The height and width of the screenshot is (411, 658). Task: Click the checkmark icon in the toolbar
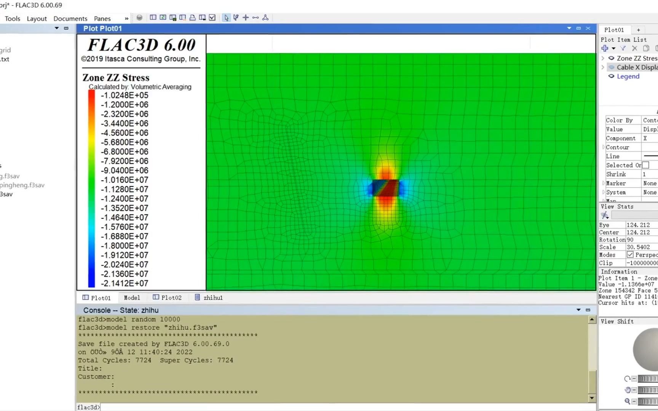(212, 18)
